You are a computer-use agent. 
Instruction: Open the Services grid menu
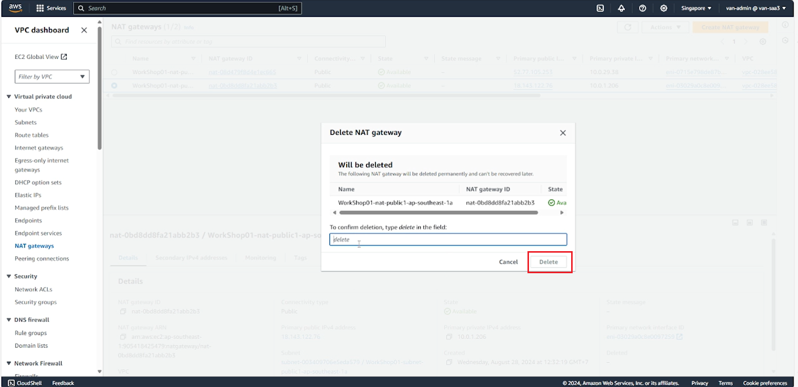click(51, 8)
